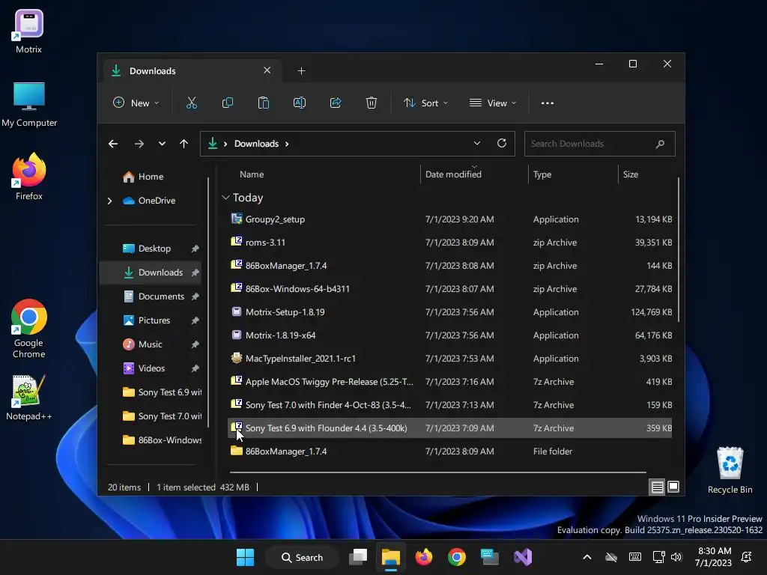Go up one folder level arrow
Screen dimensions: 767x575
184,144
